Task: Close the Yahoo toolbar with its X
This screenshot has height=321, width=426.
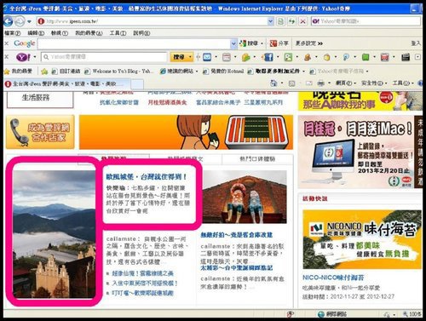Action: [7, 57]
